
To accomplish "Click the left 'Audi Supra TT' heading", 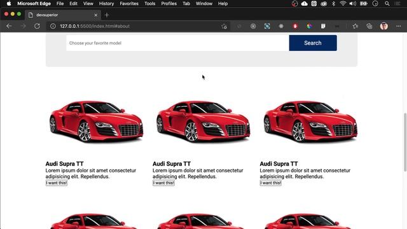I will click(64, 164).
